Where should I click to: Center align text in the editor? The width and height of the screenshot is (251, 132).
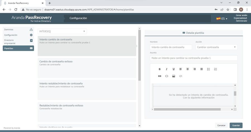click(187, 69)
